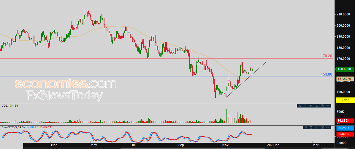The image size is (355, 149).
Task: Select the moving average value 151.8720
Action: (x=344, y=79)
